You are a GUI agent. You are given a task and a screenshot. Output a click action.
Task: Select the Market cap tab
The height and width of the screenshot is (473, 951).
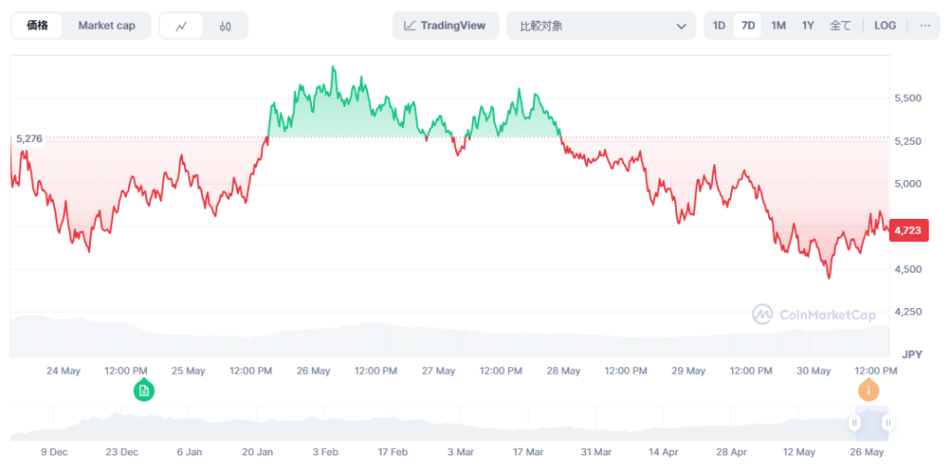pyautogui.click(x=106, y=26)
